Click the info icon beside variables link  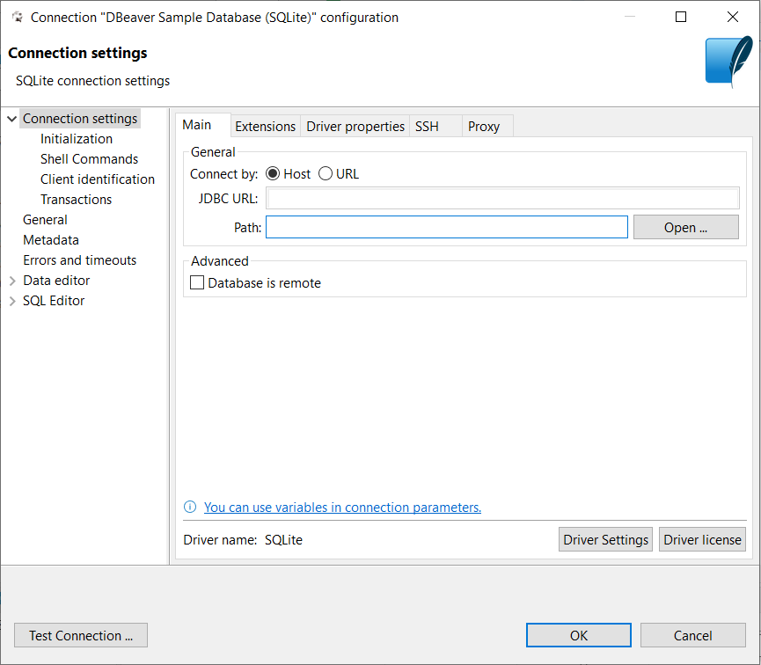[x=190, y=508]
